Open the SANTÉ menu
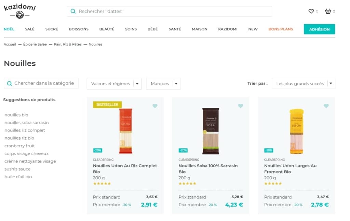 tap(175, 29)
